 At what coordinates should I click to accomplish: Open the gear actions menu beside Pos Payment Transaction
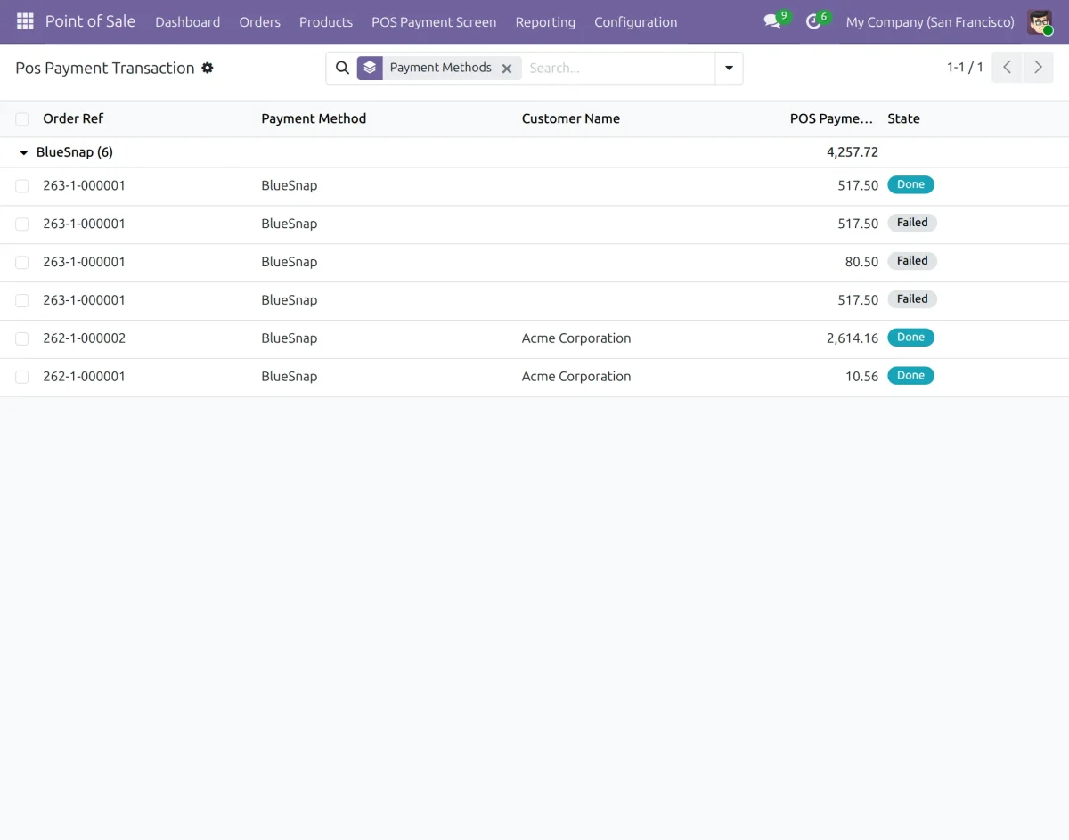208,68
